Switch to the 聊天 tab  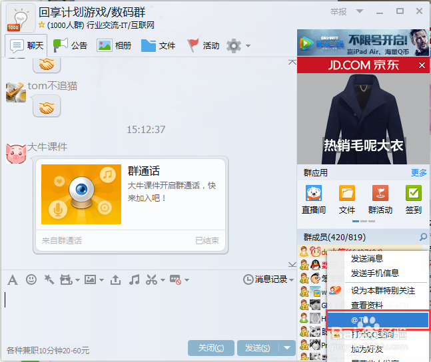tap(27, 46)
